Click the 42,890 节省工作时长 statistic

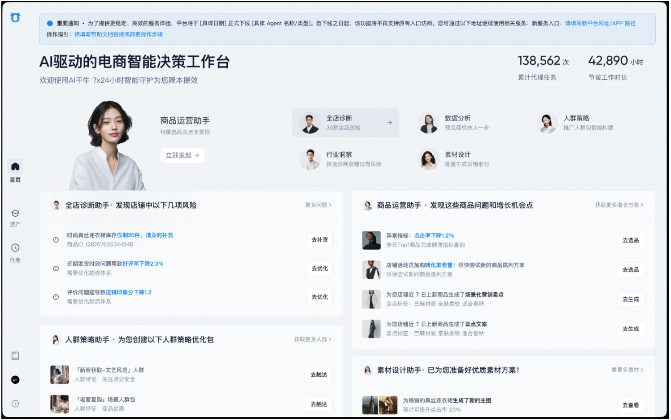click(x=616, y=67)
